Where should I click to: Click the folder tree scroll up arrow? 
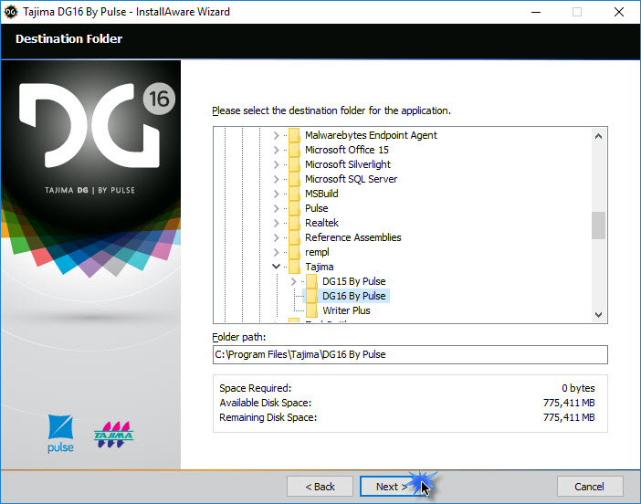(x=598, y=136)
